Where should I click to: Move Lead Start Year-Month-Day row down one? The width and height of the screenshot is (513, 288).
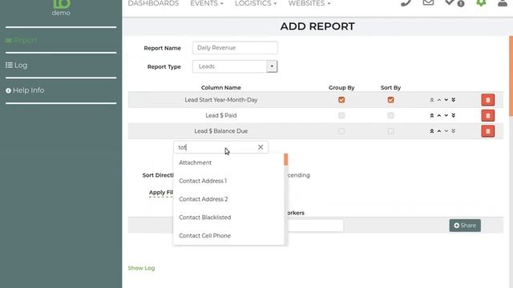[446, 100]
